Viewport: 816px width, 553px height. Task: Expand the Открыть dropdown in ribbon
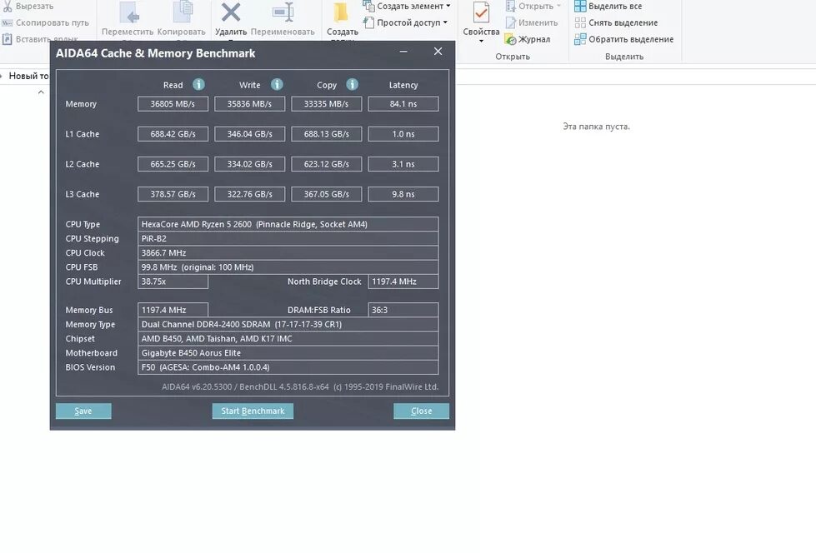[559, 6]
